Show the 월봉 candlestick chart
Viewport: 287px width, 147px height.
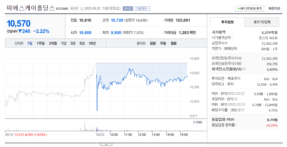173,43
